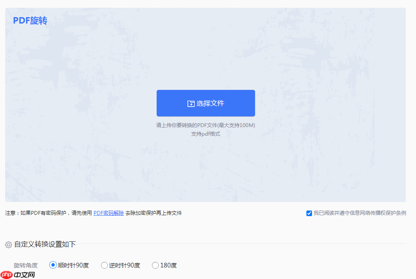This screenshot has height=279, width=416.
Task: Click the gear icon beside 自定义转换设置如下
Action: 9,244
